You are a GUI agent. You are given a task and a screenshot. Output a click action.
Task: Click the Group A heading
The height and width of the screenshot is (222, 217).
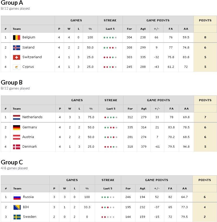tap(12, 3)
